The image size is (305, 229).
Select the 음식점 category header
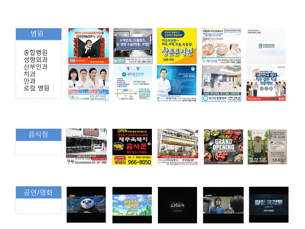coord(38,134)
